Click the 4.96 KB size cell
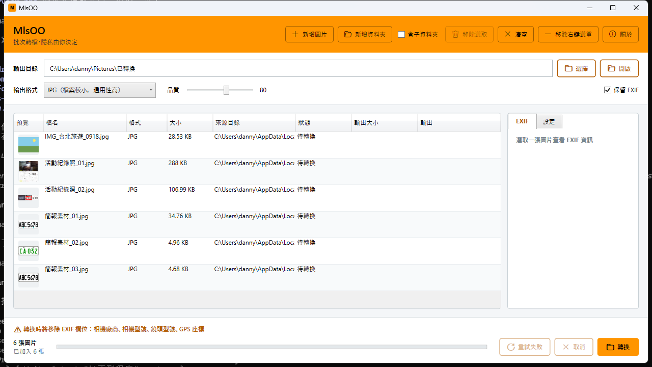 pos(178,243)
